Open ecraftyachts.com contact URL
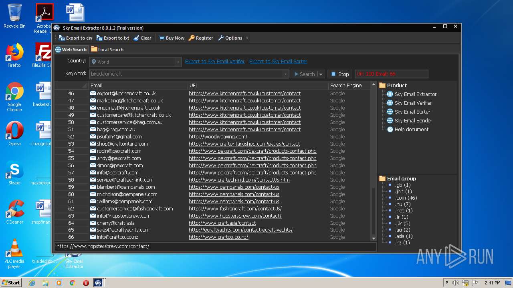Screen dimensions: 513x288 (241, 230)
